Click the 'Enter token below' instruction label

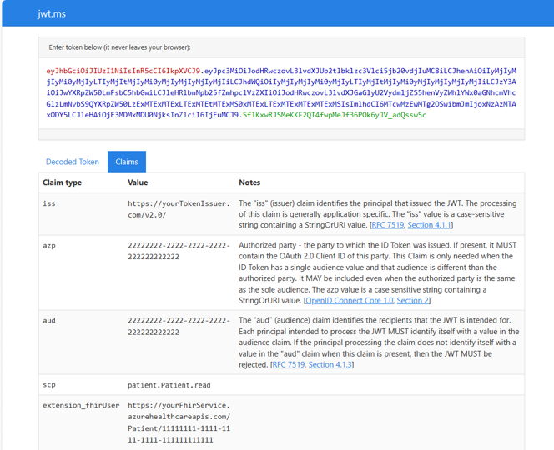click(120, 47)
